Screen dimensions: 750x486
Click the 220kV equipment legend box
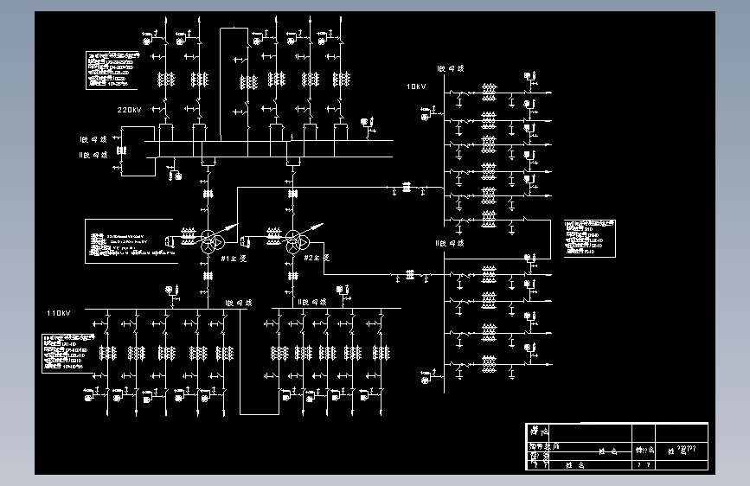click(112, 70)
